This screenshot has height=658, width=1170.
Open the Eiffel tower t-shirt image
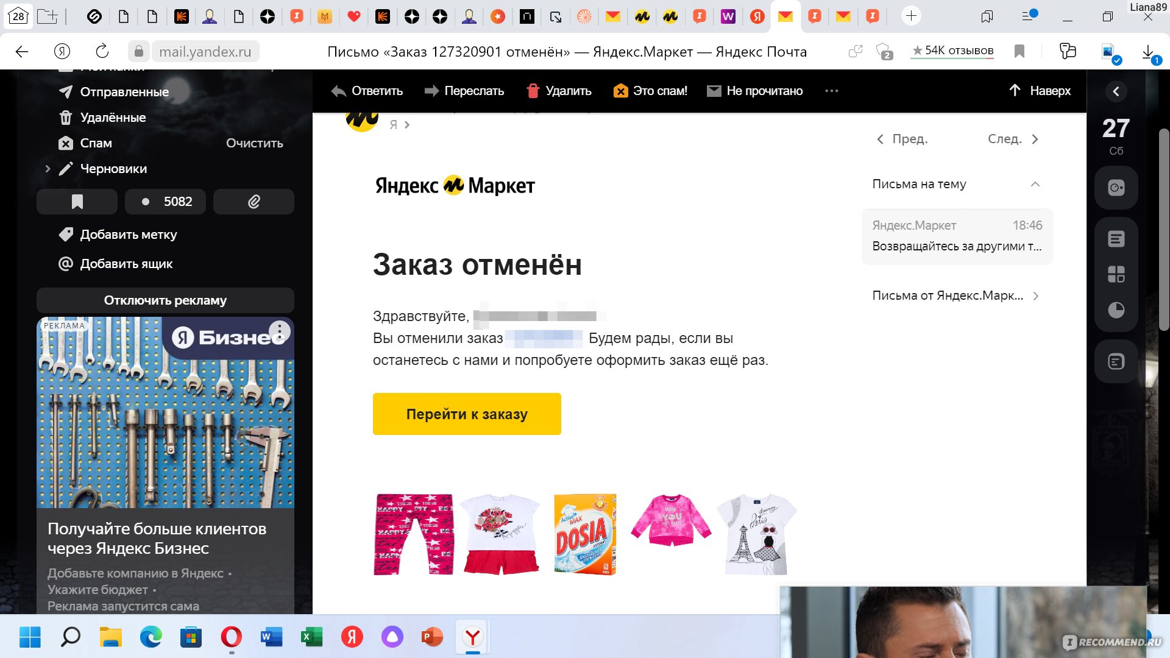[756, 534]
